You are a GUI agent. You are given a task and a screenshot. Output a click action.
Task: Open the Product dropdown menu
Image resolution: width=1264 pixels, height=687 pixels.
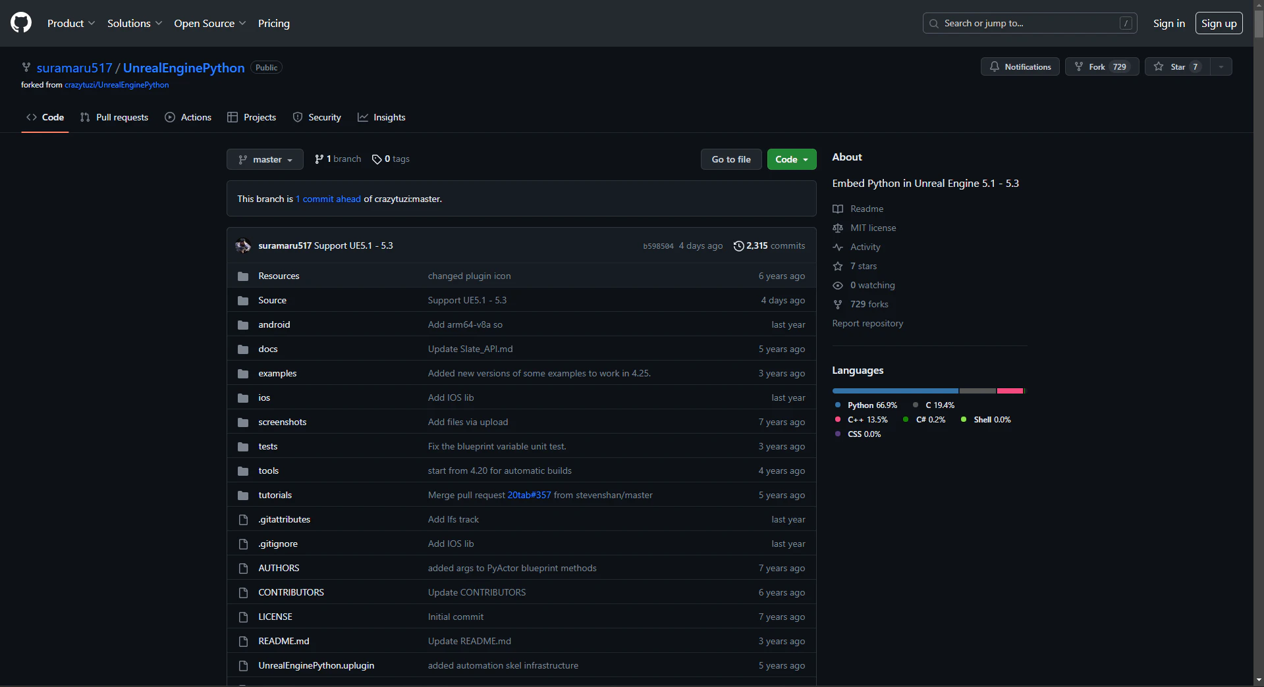pyautogui.click(x=71, y=23)
